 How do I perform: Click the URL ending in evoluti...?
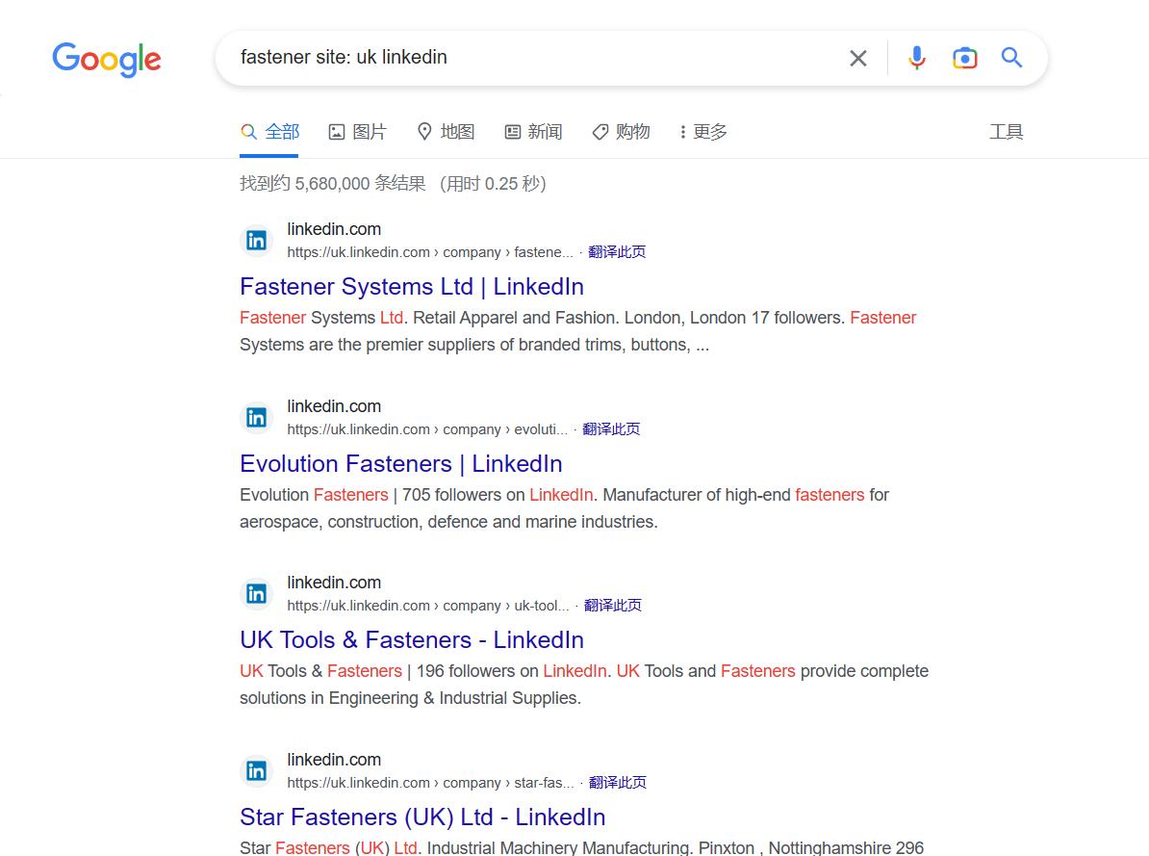click(427, 429)
